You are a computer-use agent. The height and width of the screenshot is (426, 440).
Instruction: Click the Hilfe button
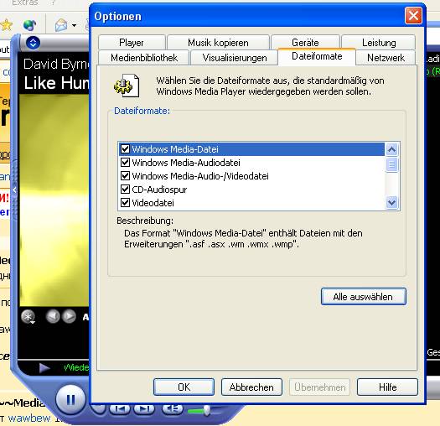point(387,387)
